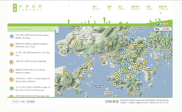Image resolution: width=182 pixels, height=112 pixels.
Task: Open the contact us menu item
Action: click(x=163, y=8)
